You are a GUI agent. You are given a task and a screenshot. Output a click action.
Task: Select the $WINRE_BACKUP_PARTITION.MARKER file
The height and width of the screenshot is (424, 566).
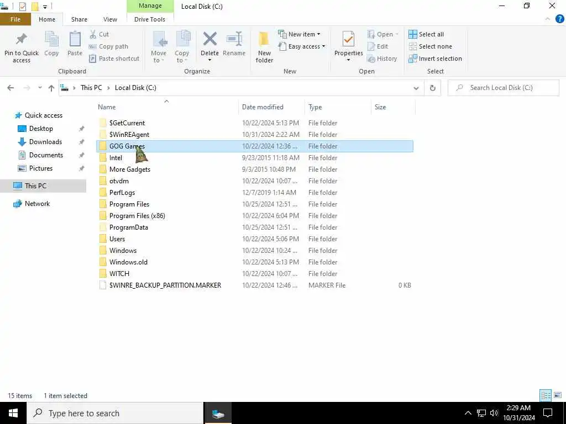tap(165, 285)
